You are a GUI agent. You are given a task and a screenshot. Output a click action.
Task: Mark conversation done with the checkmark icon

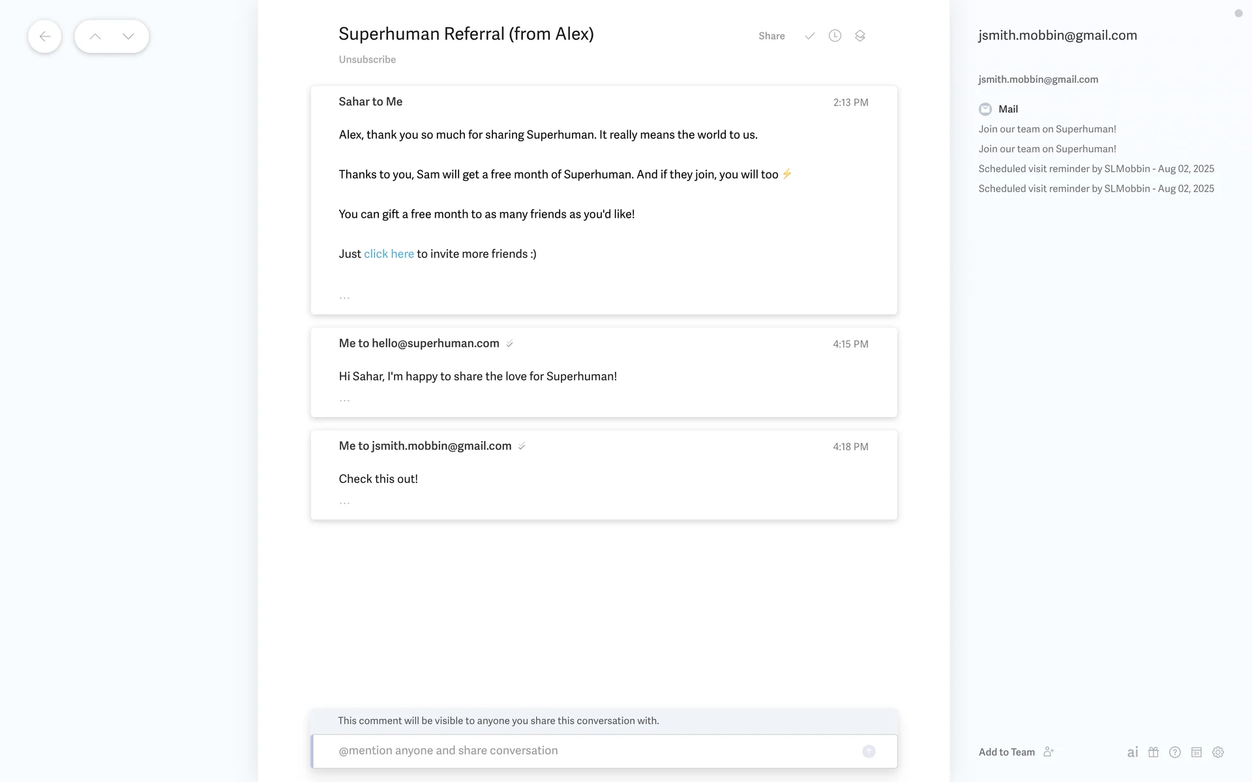(x=809, y=36)
